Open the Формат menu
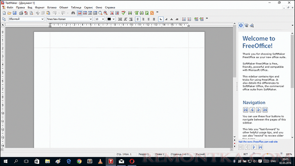Viewport: 295px width, 166px height. [x=40, y=8]
